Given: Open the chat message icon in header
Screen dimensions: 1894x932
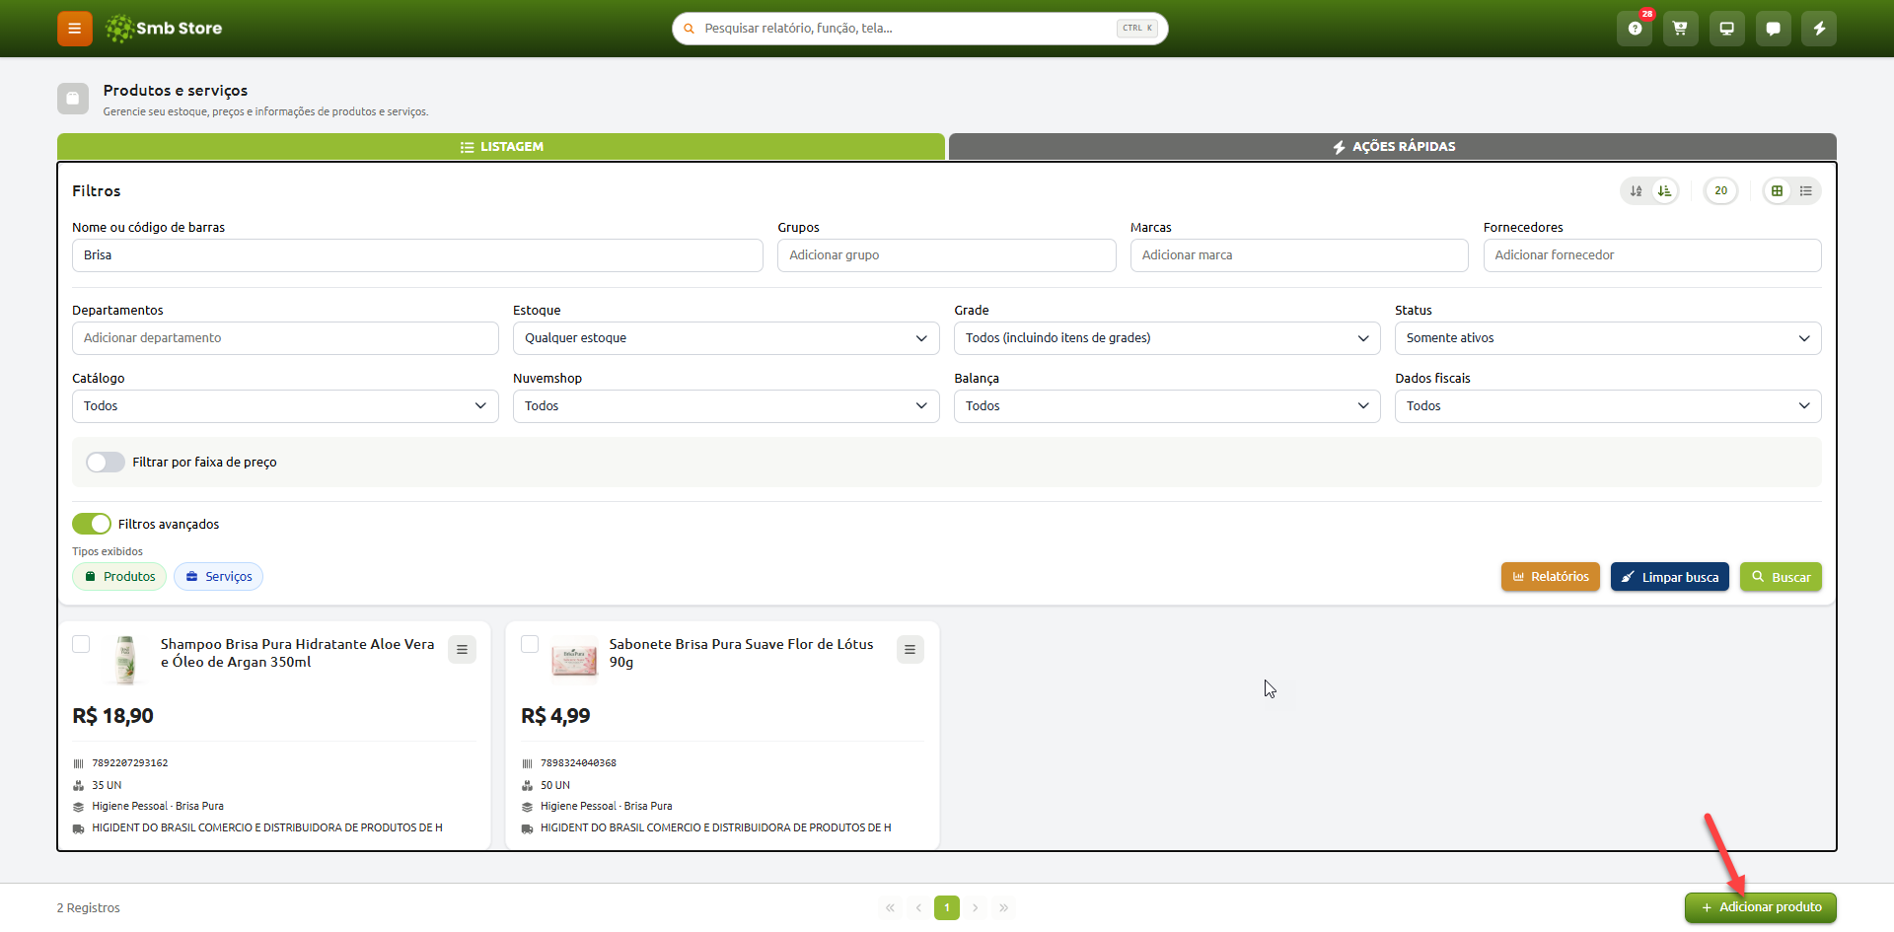Looking at the screenshot, I should (1773, 29).
